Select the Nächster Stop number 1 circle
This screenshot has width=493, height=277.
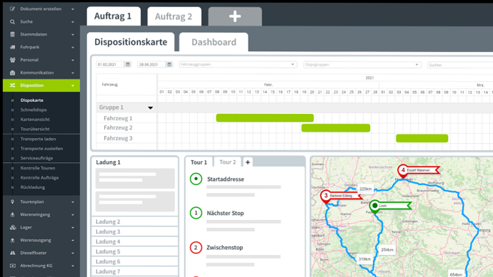196,213
